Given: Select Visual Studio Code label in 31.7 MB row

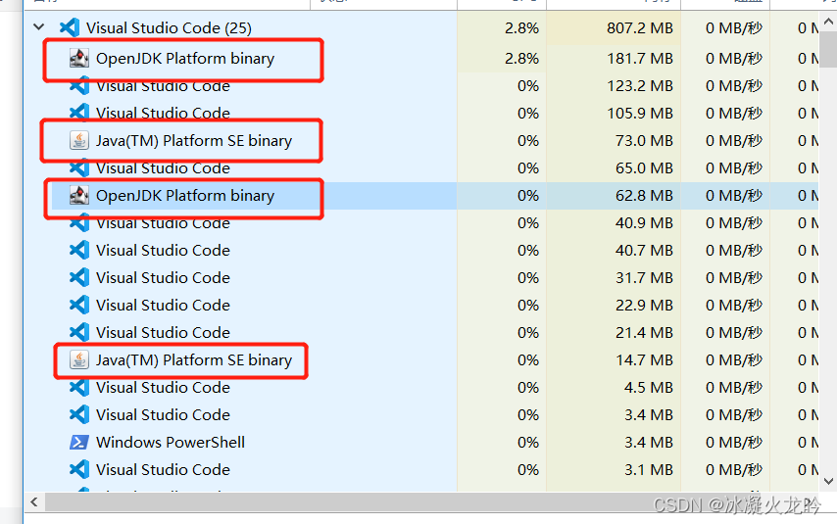Looking at the screenshot, I should [163, 277].
